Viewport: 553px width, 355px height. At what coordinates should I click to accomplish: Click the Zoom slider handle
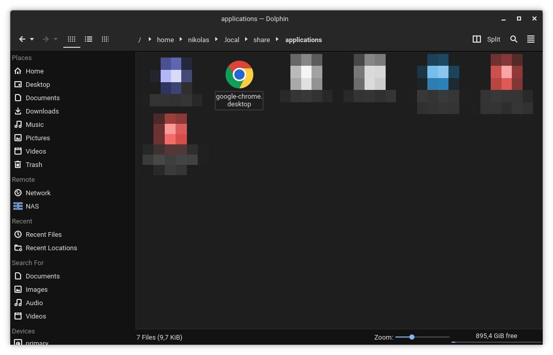412,337
